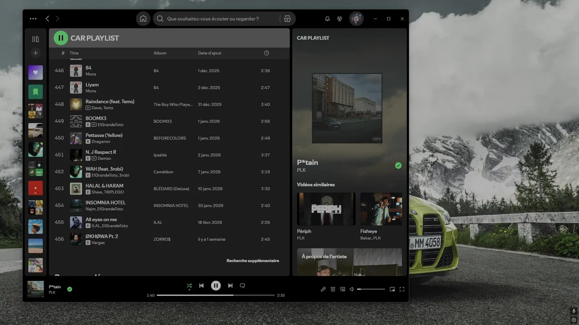Pause CAR PLAYLIST with green button
The width and height of the screenshot is (579, 325).
point(61,38)
